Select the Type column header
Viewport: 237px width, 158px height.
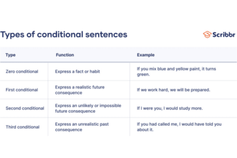[11, 55]
